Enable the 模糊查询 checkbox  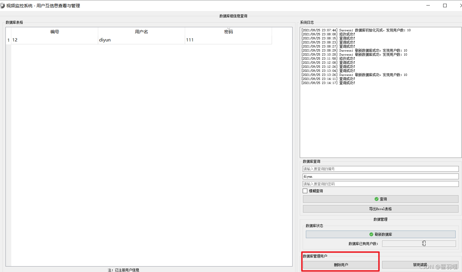[305, 191]
